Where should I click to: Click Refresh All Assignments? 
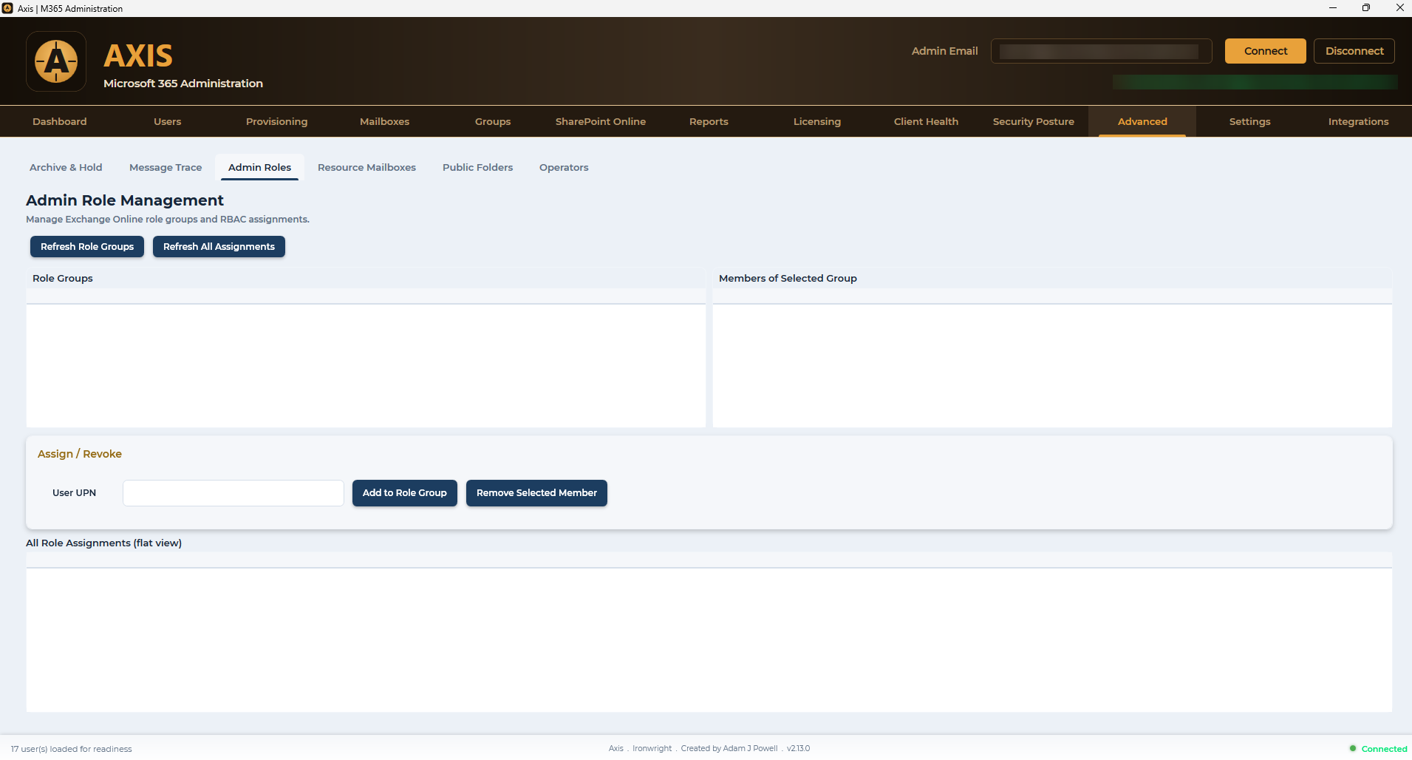click(x=219, y=246)
